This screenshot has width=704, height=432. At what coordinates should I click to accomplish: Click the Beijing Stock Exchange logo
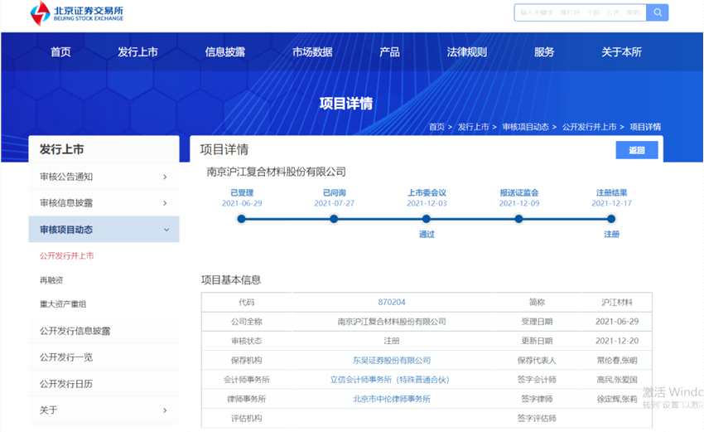click(x=76, y=13)
